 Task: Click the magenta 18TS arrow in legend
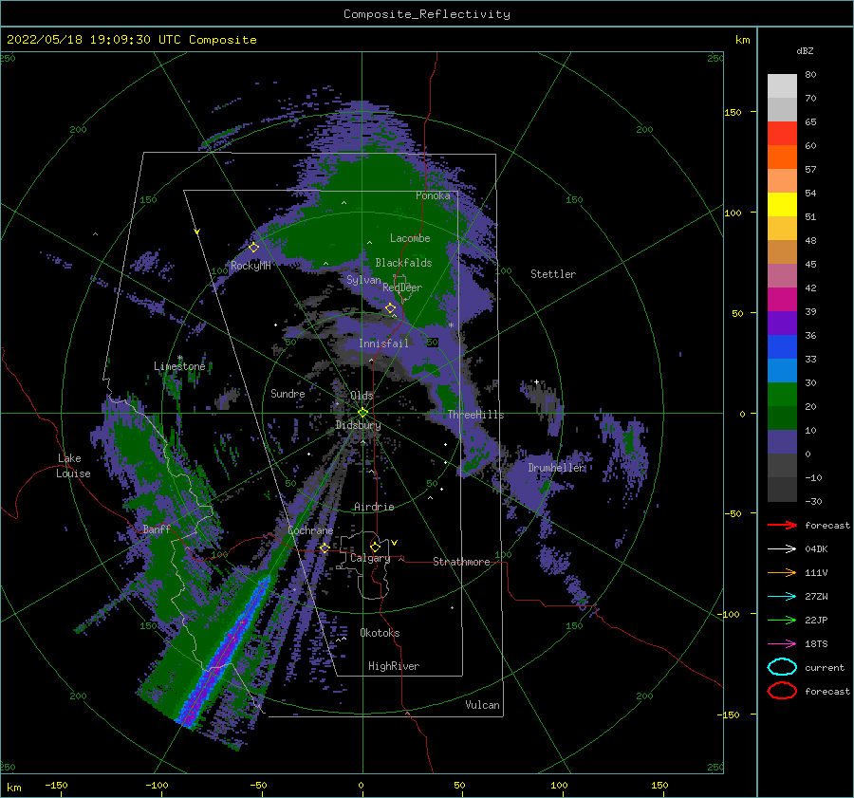click(x=782, y=644)
